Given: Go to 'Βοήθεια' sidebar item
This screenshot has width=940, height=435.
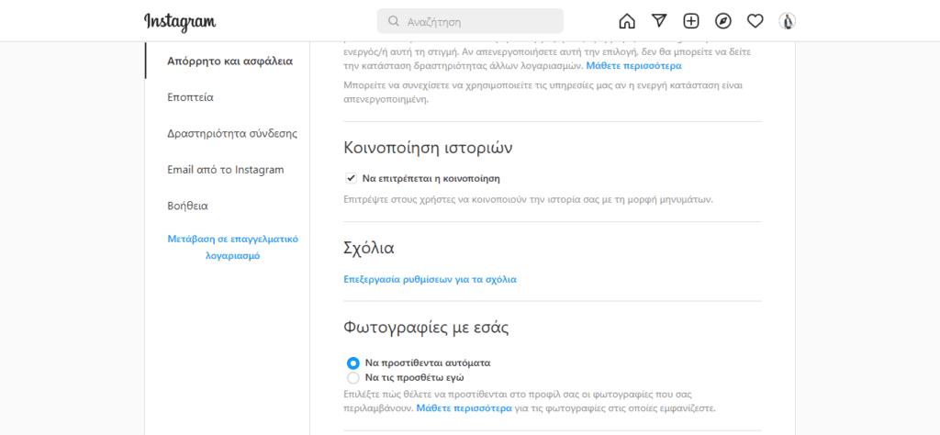Looking at the screenshot, I should pos(187,206).
